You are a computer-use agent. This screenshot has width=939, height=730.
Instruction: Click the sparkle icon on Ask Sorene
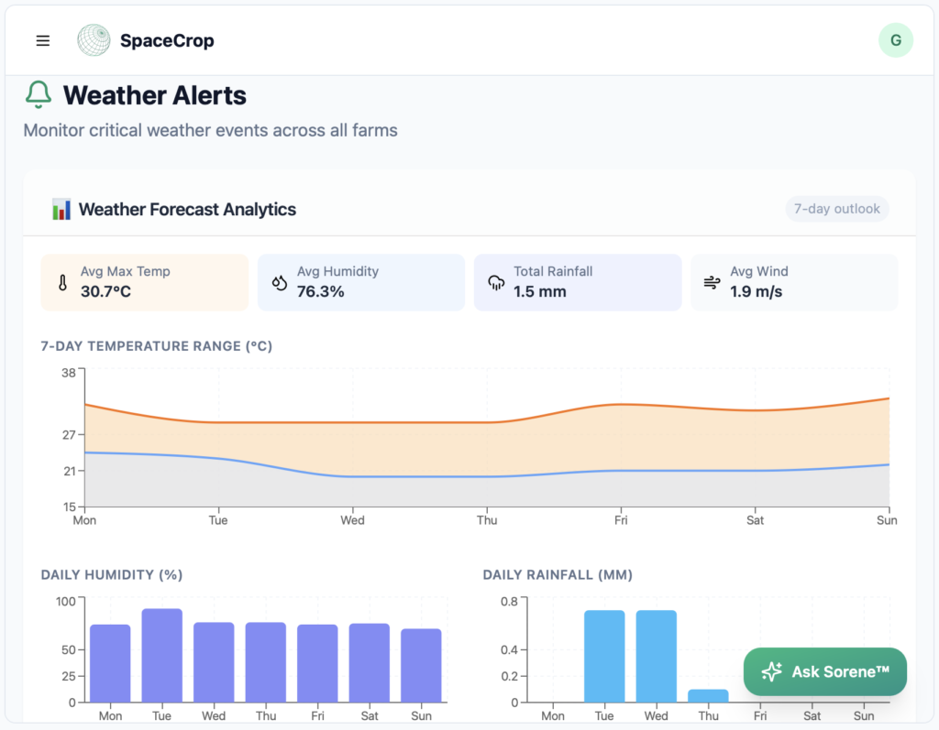pyautogui.click(x=771, y=672)
